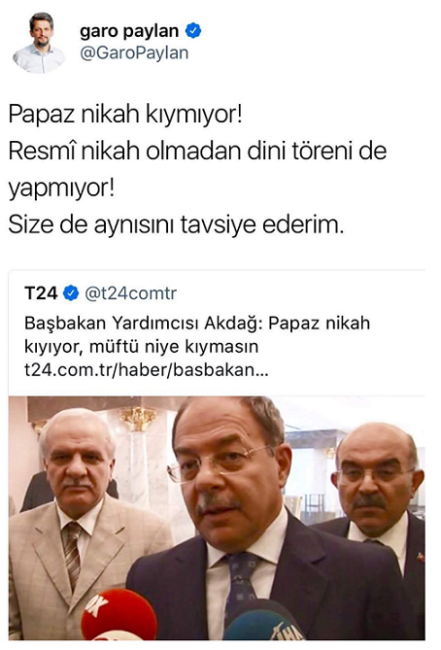Click the blue microphone in the photo
The image size is (441, 650).
pos(263,621)
